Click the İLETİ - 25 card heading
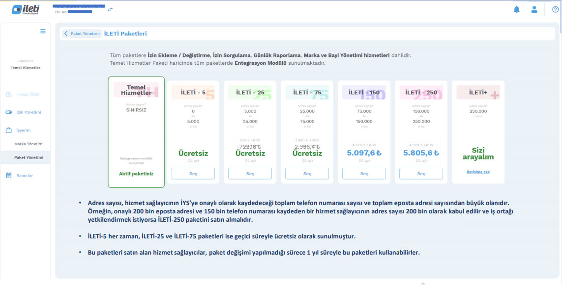This screenshot has width=562, height=285. 250,93
